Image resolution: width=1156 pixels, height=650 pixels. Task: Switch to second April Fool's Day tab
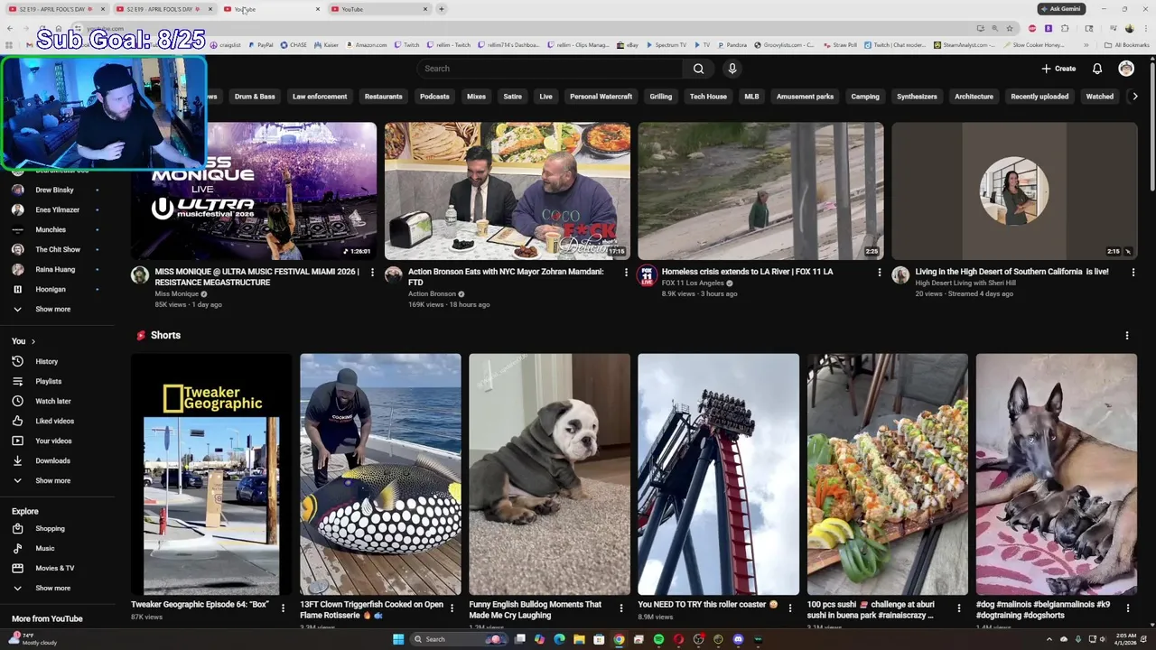tap(163, 9)
